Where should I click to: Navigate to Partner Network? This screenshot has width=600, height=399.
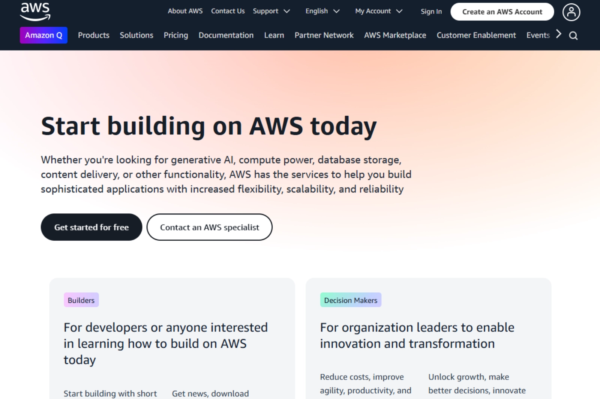tap(324, 35)
